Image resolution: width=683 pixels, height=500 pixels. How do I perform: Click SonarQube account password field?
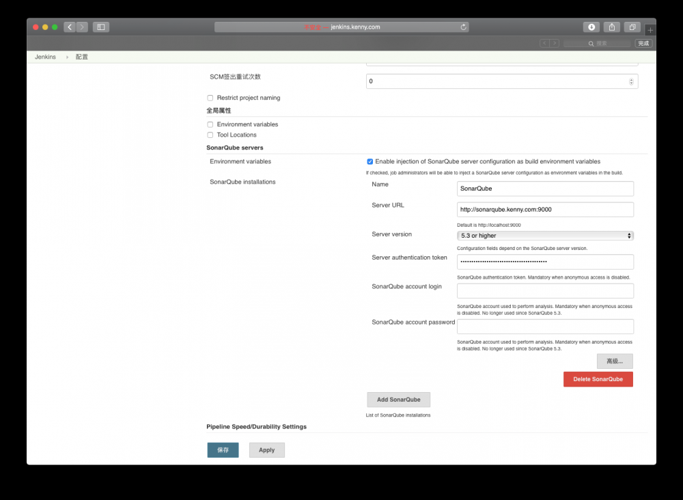(x=545, y=327)
